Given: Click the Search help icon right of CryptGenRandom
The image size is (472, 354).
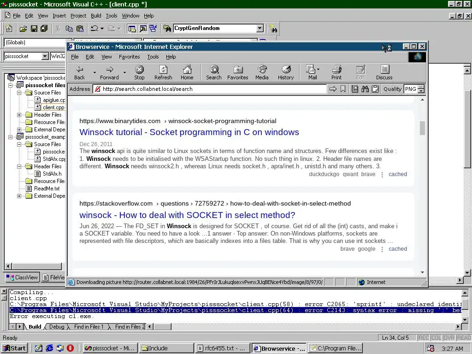Looking at the screenshot, I should click(x=273, y=29).
